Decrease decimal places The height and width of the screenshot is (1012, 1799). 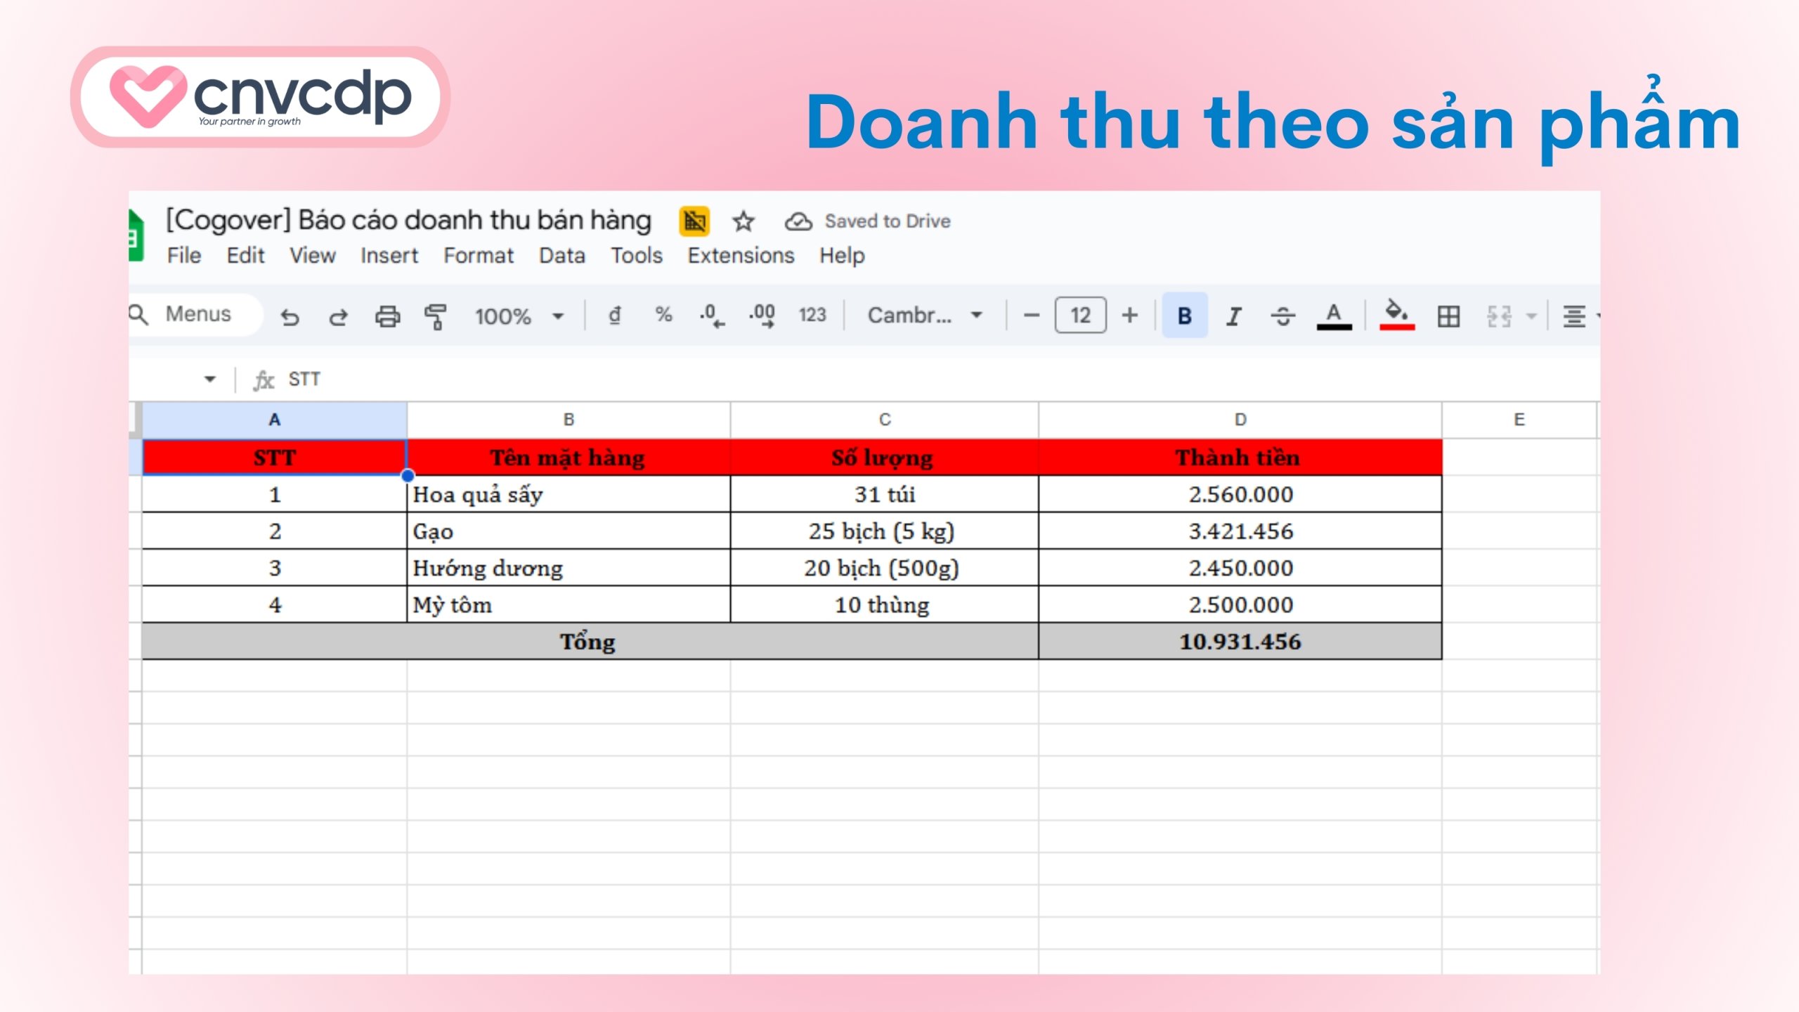pyautogui.click(x=710, y=316)
